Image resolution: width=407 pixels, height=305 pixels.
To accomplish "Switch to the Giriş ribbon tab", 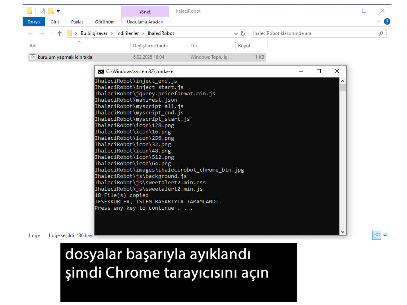I will pyautogui.click(x=55, y=22).
